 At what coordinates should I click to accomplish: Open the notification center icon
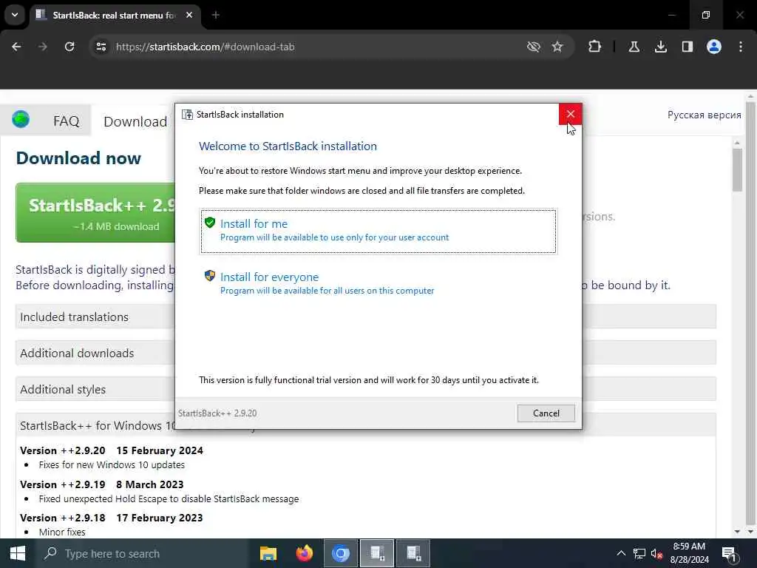tap(728, 553)
